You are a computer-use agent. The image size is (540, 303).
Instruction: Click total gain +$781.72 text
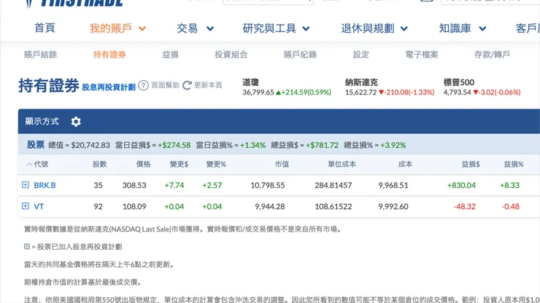pos(322,145)
